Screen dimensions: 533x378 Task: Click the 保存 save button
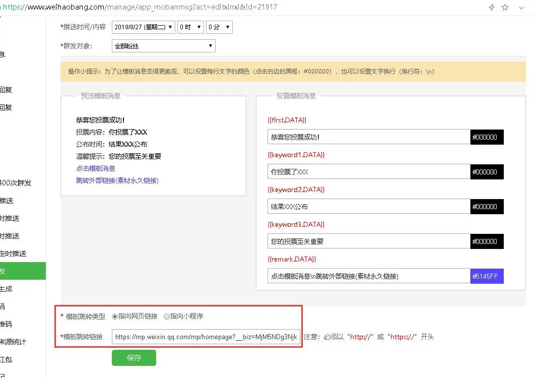(134, 358)
